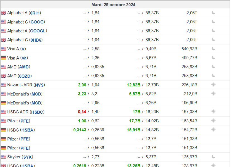
Task: Click the 540,63B market cap value
Action: pos(189,49)
